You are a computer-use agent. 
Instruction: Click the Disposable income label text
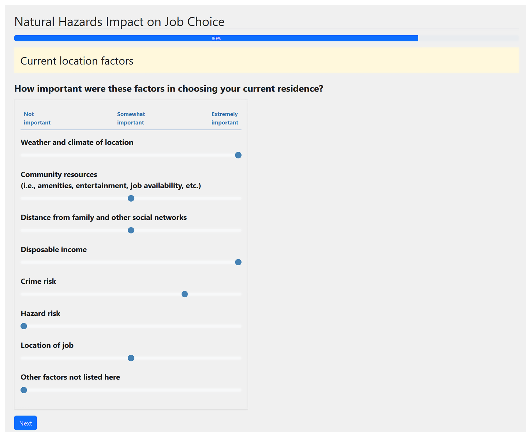pyautogui.click(x=54, y=249)
